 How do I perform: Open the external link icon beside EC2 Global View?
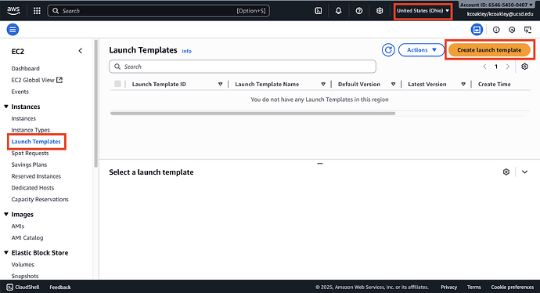coord(59,80)
